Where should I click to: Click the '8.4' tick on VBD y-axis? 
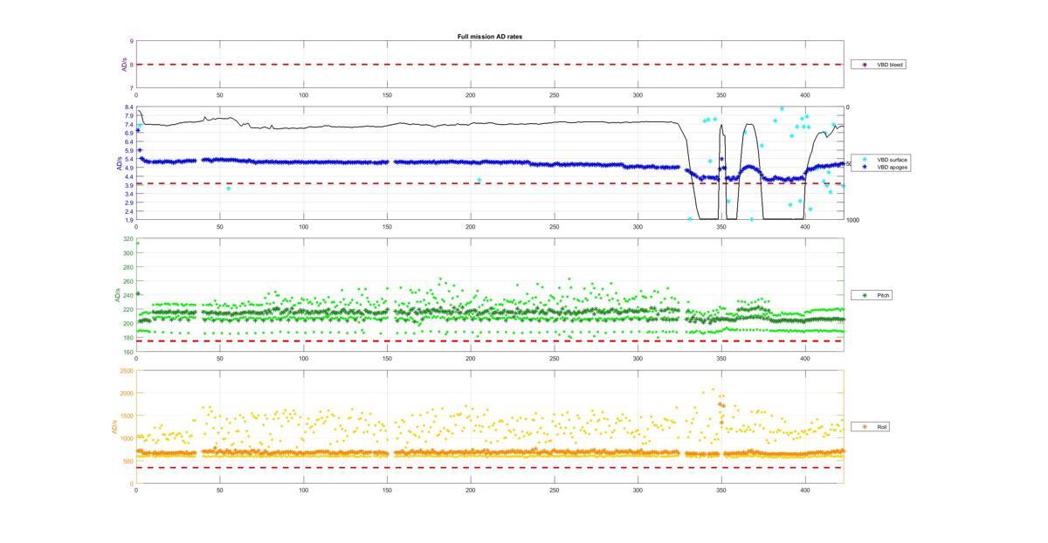click(x=130, y=107)
